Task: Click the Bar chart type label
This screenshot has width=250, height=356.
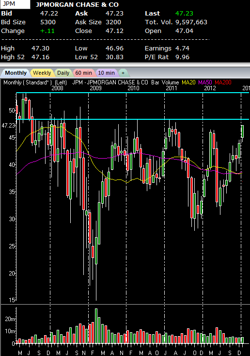Action: 155,82
